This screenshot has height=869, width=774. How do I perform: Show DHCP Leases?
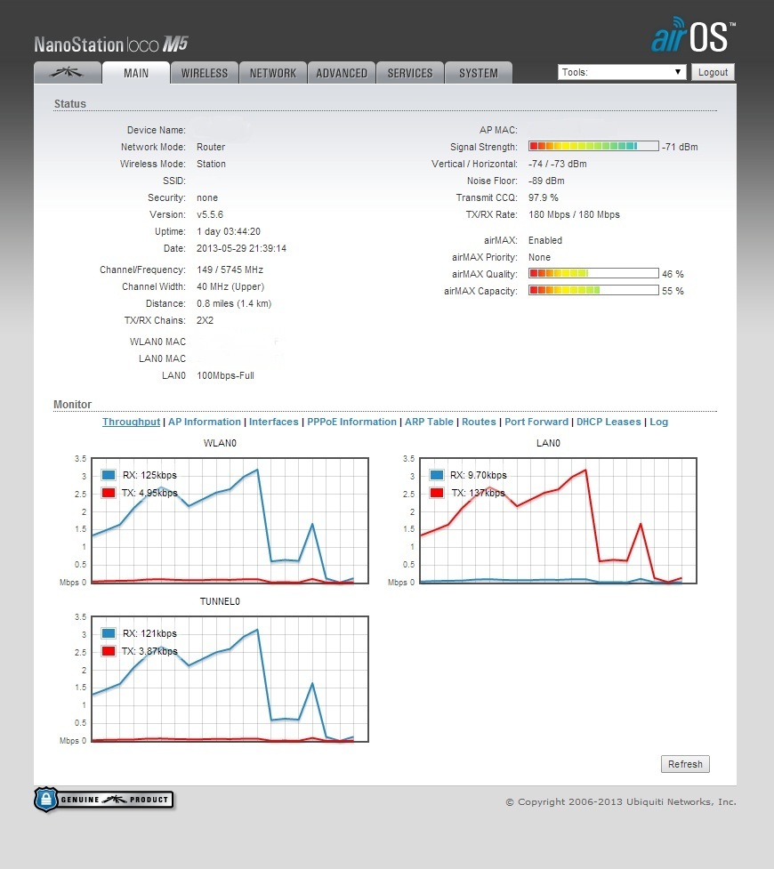pos(609,422)
